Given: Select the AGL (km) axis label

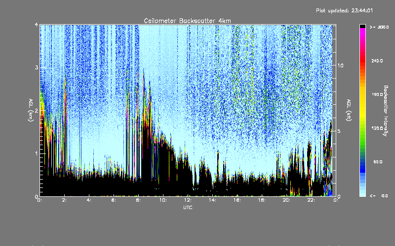Looking at the screenshot, I should coord(31,110).
